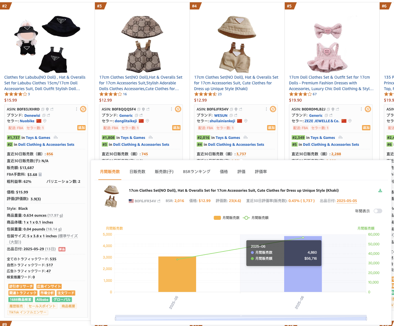Click seller location pin next to Nuobike

(x=45, y=121)
